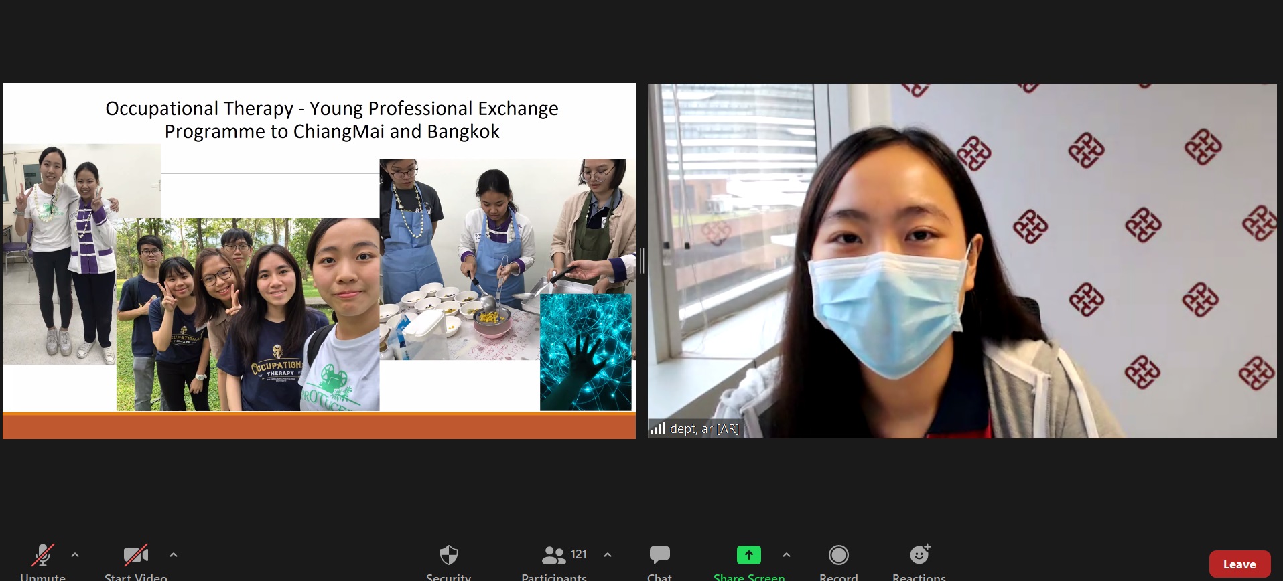This screenshot has height=581, width=1283.
Task: Expand the arrow next to Participants
Action: point(608,555)
